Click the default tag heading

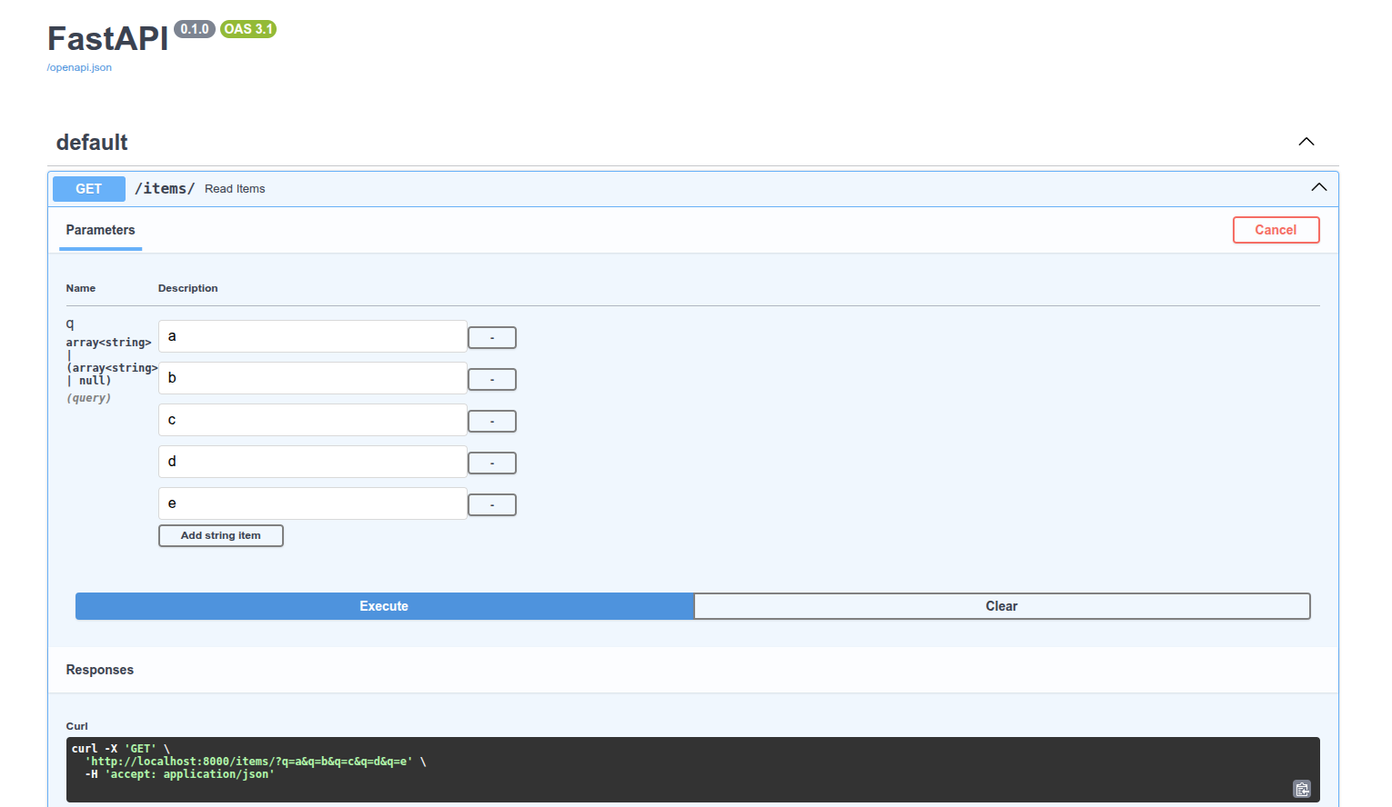(92, 143)
